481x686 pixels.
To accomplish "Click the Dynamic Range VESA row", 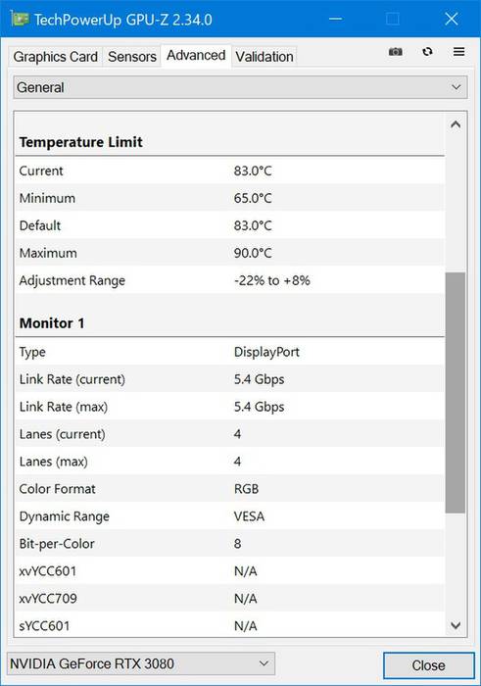I will click(230, 516).
